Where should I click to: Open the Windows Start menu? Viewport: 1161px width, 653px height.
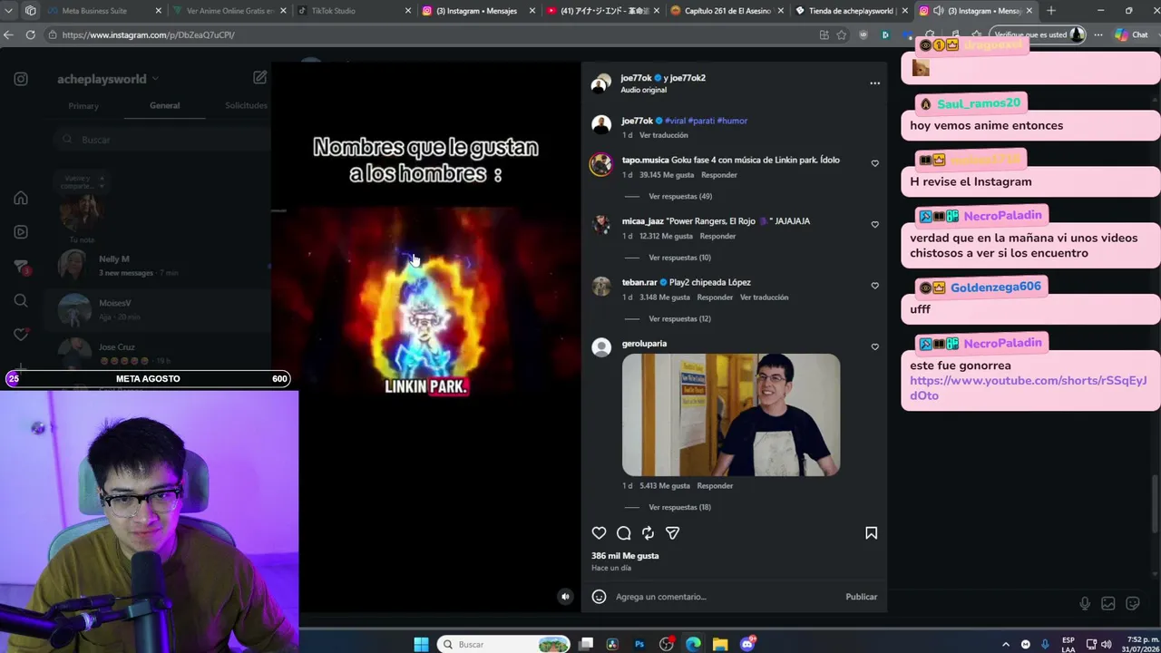pos(421,644)
